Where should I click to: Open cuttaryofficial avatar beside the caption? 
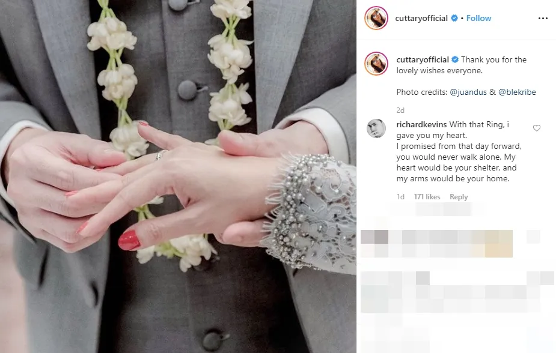tap(376, 64)
